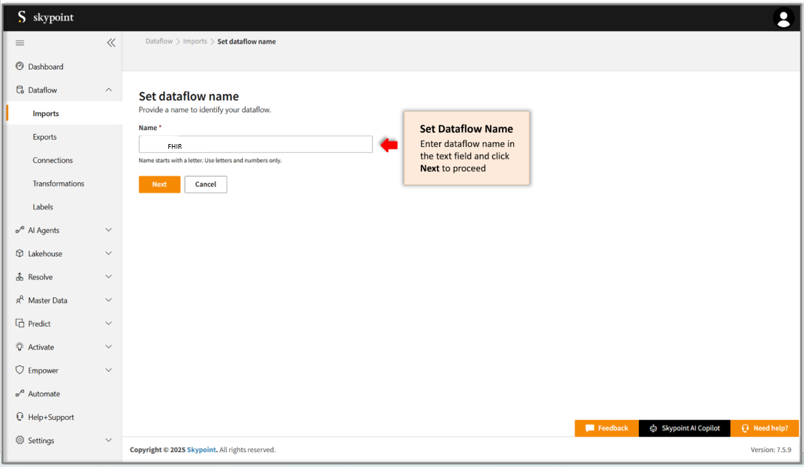
Task: Collapse sidebar with double chevron icon
Action: pos(111,43)
